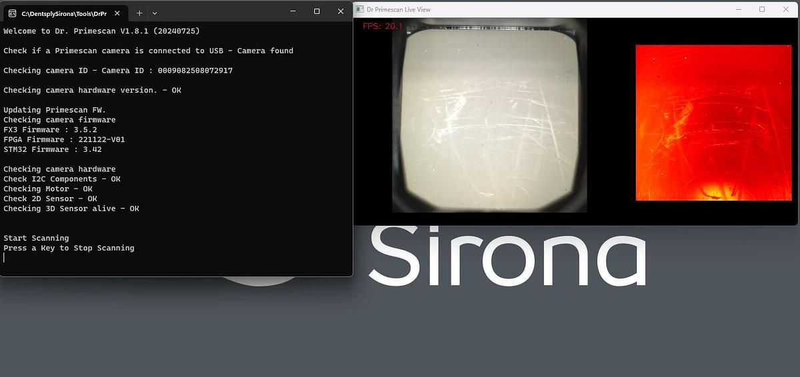Viewport: 800px width, 377px height.
Task: Open a new terminal tab with plus
Action: (139, 13)
